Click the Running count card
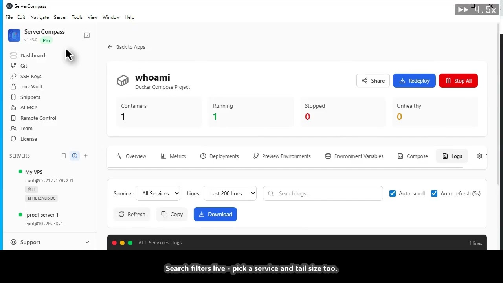Viewport: 503px width, 283px height. click(x=251, y=112)
